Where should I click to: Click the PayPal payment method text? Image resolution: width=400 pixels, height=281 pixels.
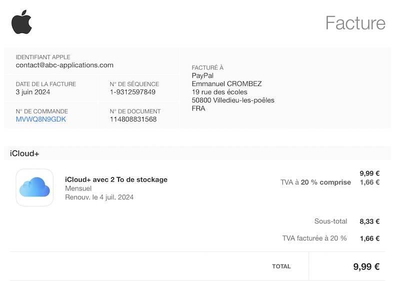202,75
